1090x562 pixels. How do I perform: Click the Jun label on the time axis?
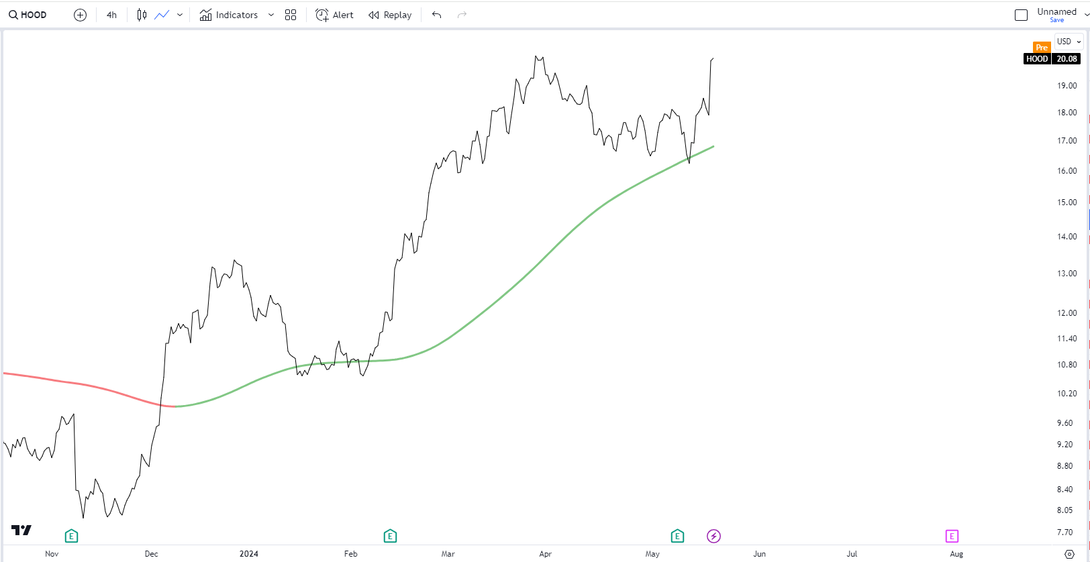click(759, 554)
